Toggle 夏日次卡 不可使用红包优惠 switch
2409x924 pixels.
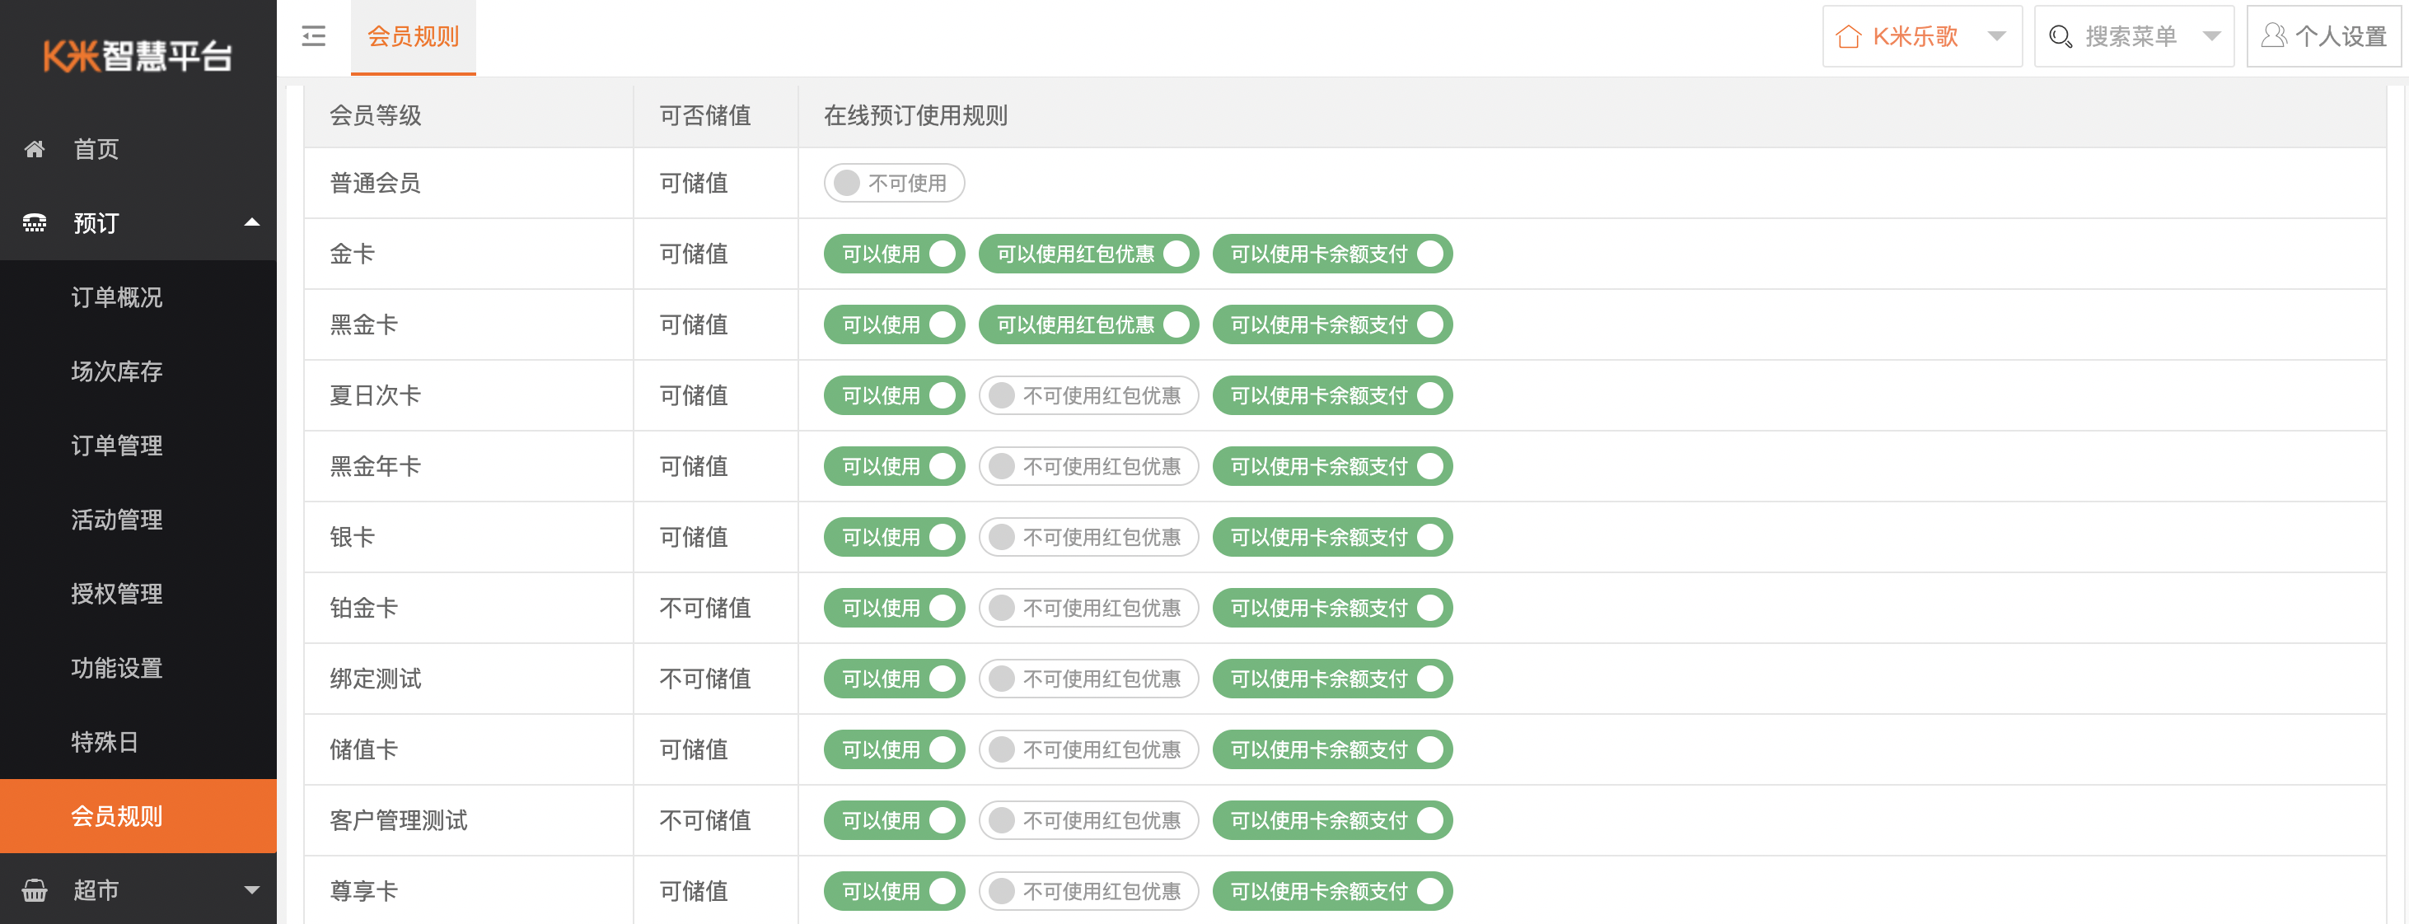click(1088, 395)
